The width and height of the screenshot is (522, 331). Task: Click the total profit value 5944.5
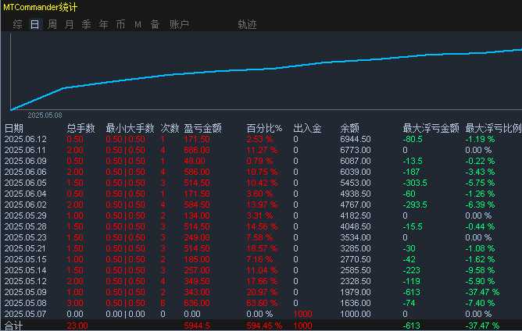[197, 326]
